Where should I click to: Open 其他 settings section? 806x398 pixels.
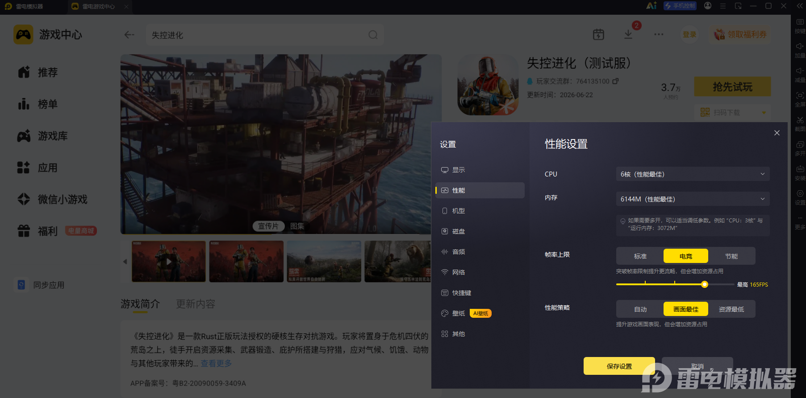pyautogui.click(x=480, y=334)
